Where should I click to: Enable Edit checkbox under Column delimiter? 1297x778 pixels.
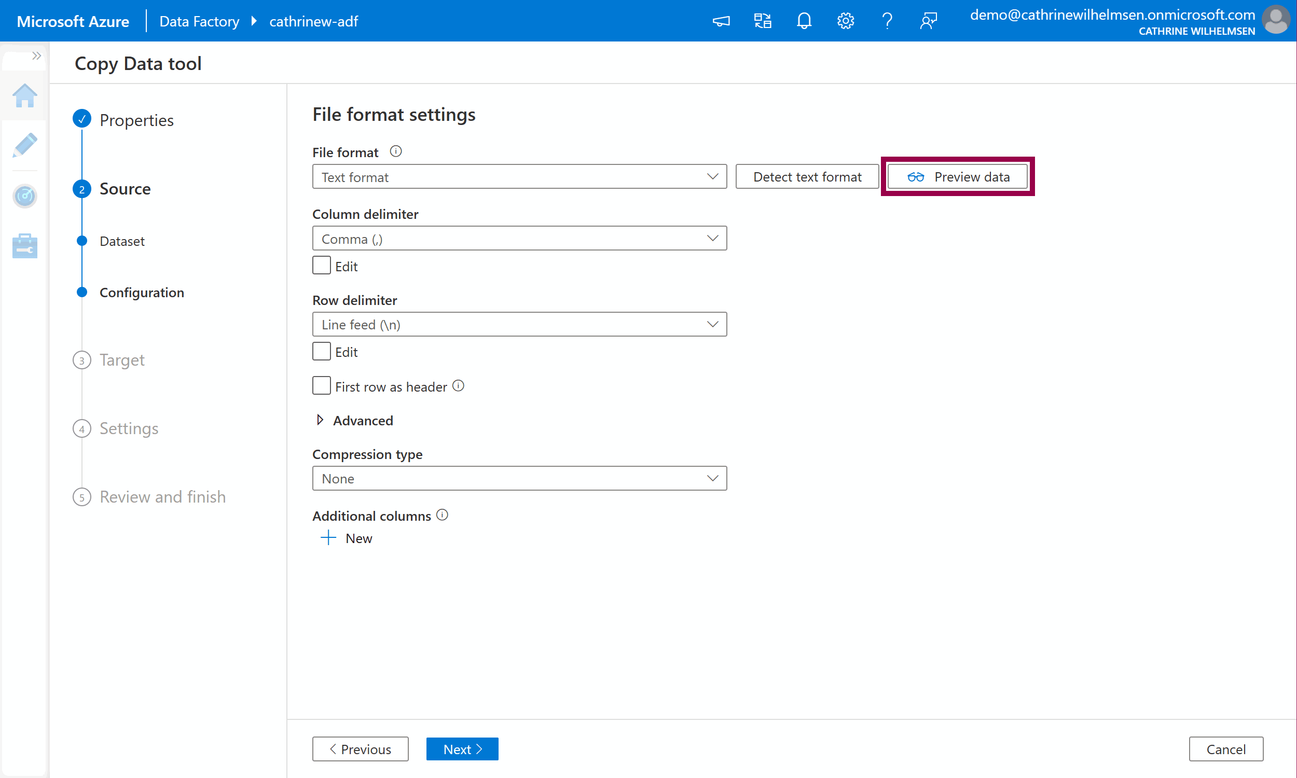point(321,265)
